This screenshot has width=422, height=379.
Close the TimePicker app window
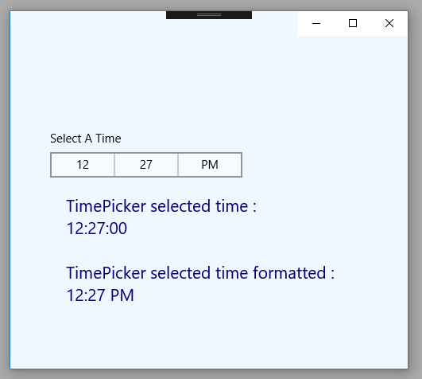coord(389,23)
